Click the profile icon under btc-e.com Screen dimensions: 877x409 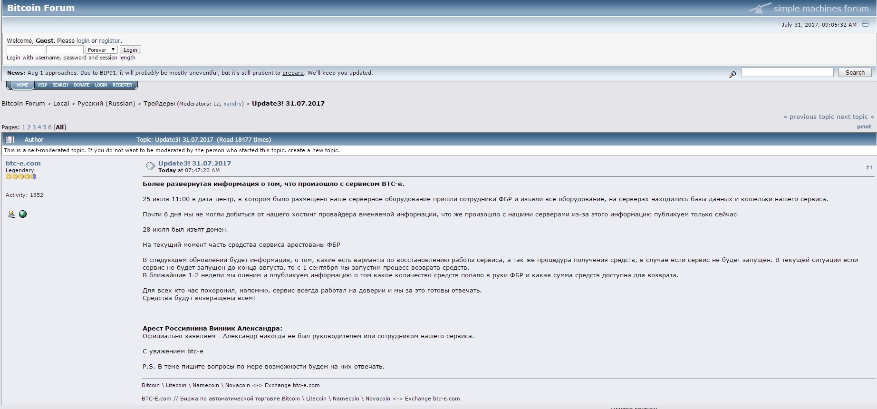11,214
